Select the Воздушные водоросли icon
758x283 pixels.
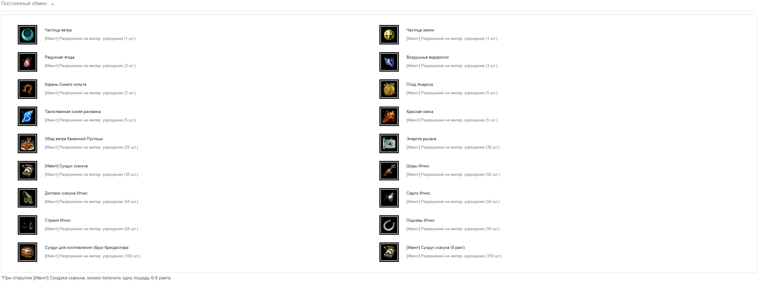point(389,62)
